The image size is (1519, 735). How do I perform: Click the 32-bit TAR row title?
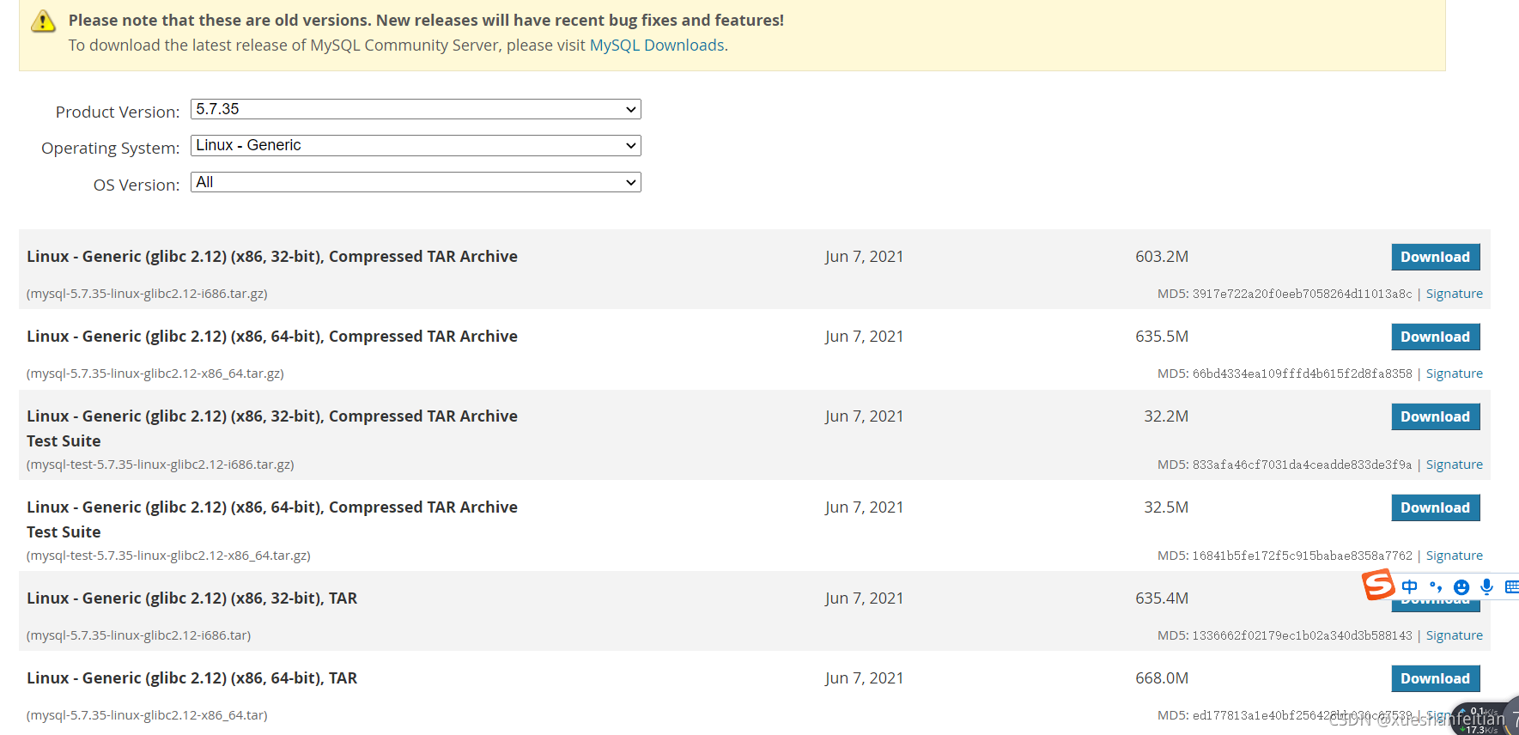[x=191, y=598]
